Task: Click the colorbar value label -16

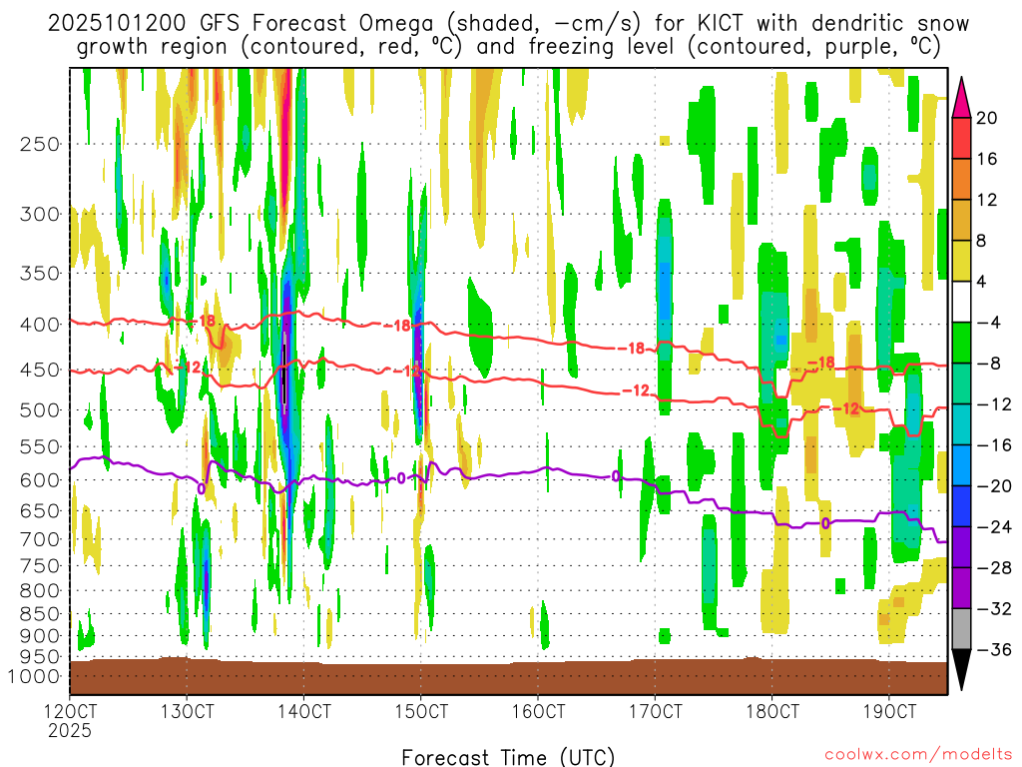Action: click(994, 444)
